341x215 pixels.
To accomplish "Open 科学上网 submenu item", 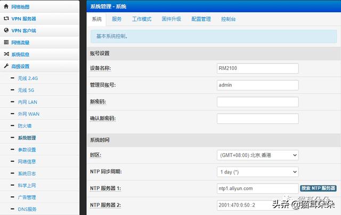I will (27, 185).
